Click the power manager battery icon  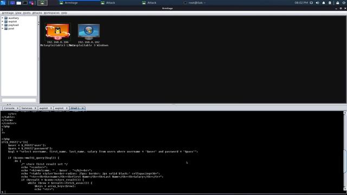click(x=330, y=3)
